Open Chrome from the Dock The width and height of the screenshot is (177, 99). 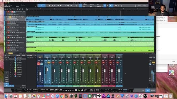(x=62, y=96)
